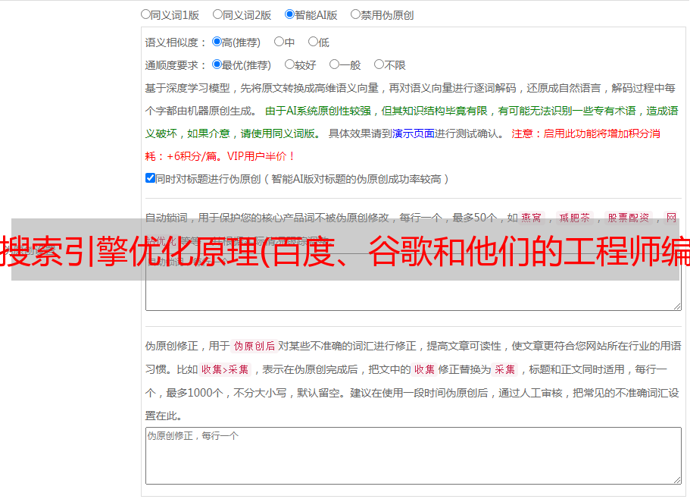
Task: Grab the 自动锁词 textarea resize handle
Action: pyautogui.click(x=677, y=306)
